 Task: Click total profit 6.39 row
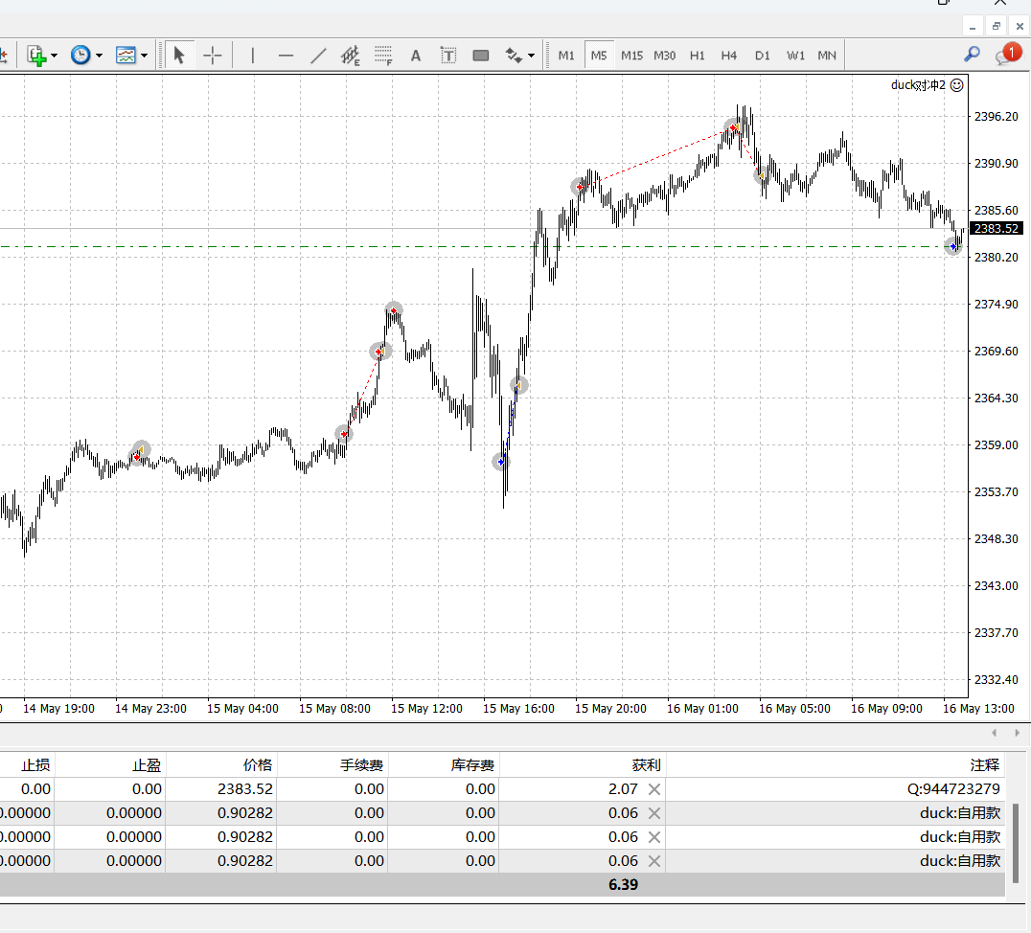(502, 885)
